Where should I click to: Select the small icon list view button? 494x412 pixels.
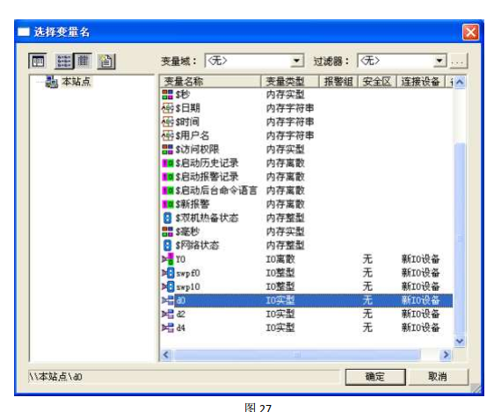(x=64, y=61)
